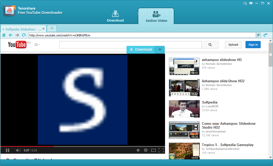Open the ashampoo slideshow HD thumbnail
The width and height of the screenshot is (273, 166).
[184, 66]
